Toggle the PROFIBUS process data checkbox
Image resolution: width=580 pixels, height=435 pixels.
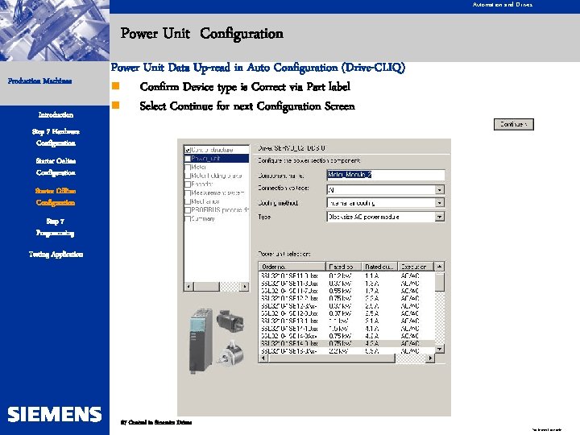(188, 209)
